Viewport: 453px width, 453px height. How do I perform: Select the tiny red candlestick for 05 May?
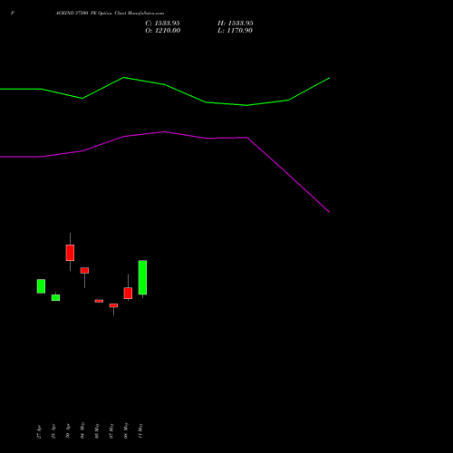99,301
